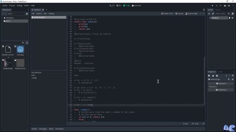Viewport: 236px width, 132px height.
Task: Go to previous script edit location
Action: click(x=201, y=14)
